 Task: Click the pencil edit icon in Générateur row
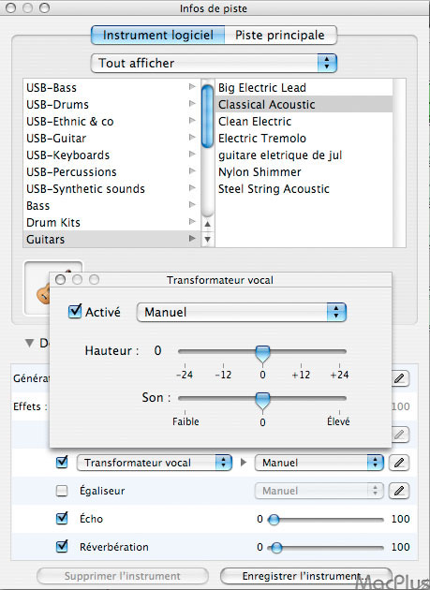pyautogui.click(x=399, y=378)
